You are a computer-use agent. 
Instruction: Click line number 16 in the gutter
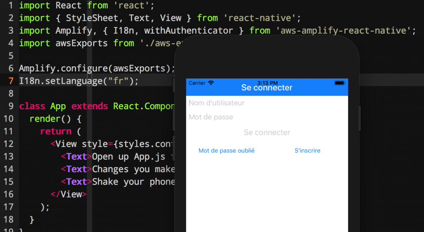coord(9,194)
